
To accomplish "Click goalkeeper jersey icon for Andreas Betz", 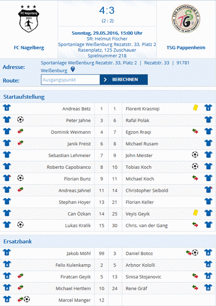I will 7,108.
